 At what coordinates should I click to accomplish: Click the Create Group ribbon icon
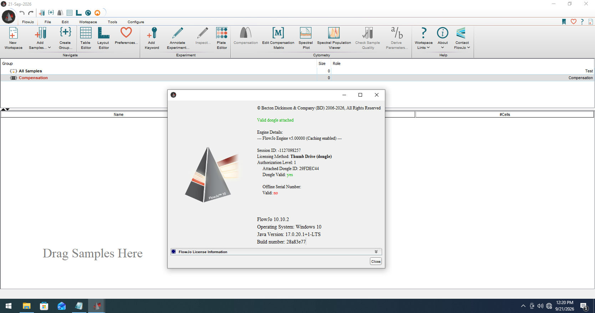click(x=65, y=38)
